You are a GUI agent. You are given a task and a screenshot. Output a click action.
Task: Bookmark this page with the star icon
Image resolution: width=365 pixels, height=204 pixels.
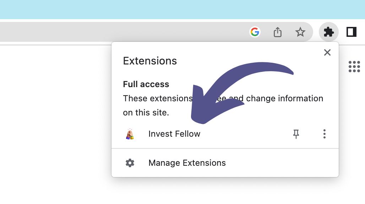300,32
